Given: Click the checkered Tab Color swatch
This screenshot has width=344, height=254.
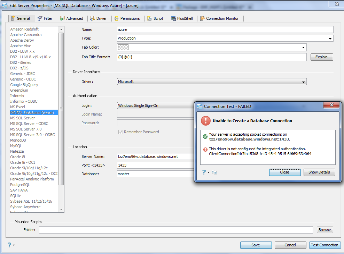Looking at the screenshot, I should (123, 48).
